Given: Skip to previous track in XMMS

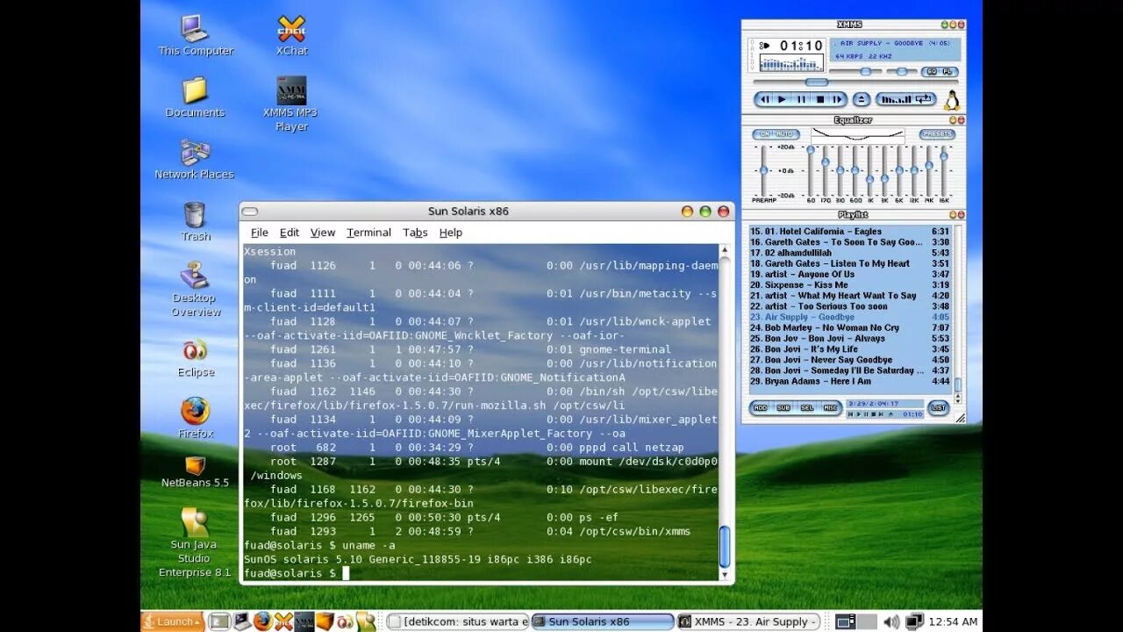Looking at the screenshot, I should click(764, 99).
